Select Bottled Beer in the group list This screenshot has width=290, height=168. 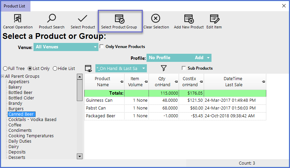point(20,92)
